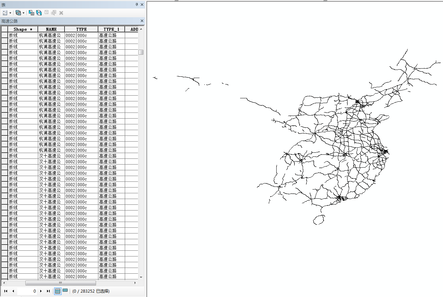Go to the next record
The width and height of the screenshot is (443, 297).
(41, 291)
